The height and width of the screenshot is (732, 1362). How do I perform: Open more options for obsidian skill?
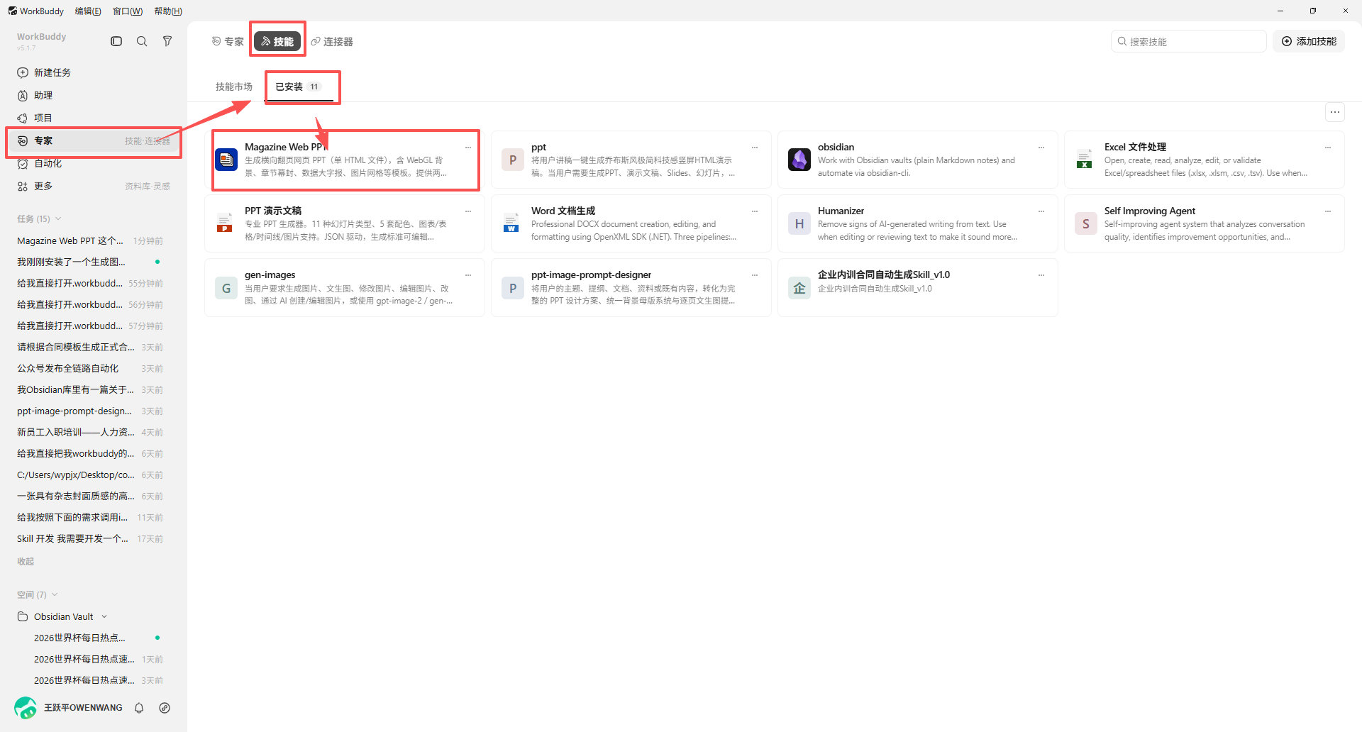tap(1041, 148)
